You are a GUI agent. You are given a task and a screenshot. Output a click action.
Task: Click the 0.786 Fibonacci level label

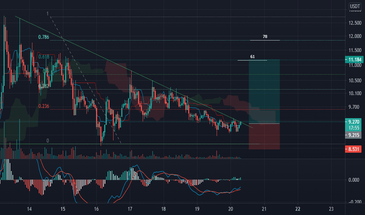click(x=43, y=37)
